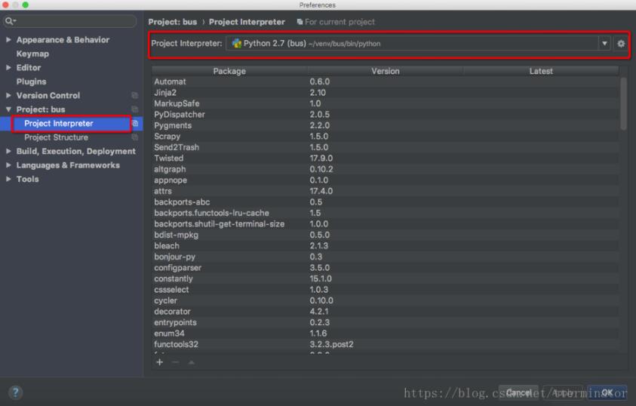Select the functools32 package row

[x=386, y=344]
